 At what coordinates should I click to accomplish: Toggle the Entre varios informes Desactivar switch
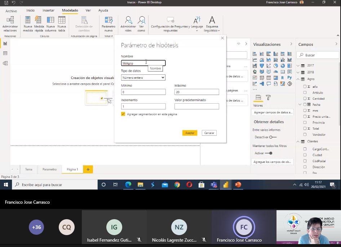[x=273, y=137]
